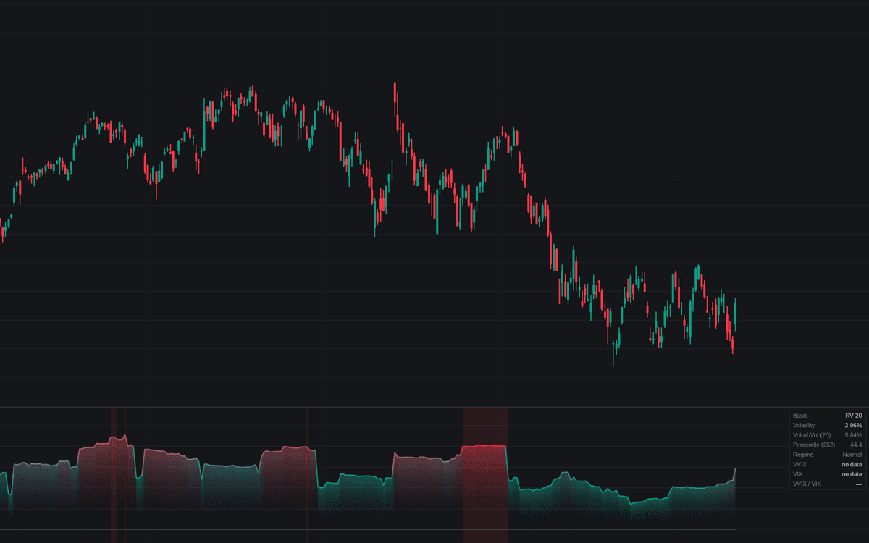Click the 'VIX' row label
The width and height of the screenshot is (869, 543).
click(798, 473)
